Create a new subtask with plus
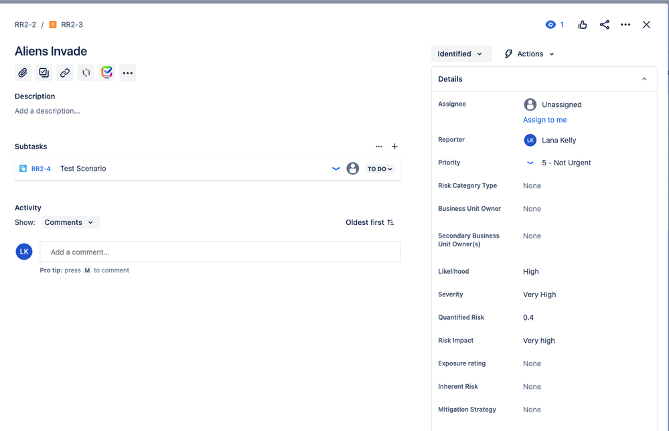The width and height of the screenshot is (669, 431). (x=394, y=146)
